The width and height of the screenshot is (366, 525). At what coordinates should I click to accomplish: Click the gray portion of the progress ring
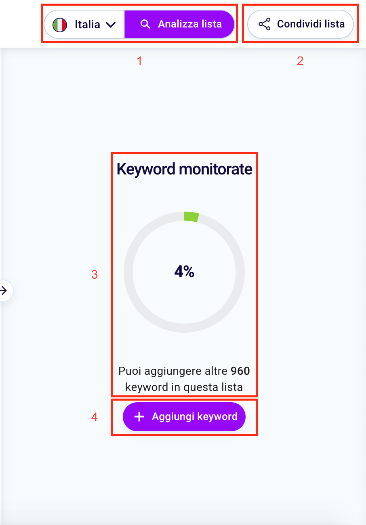pos(128,272)
